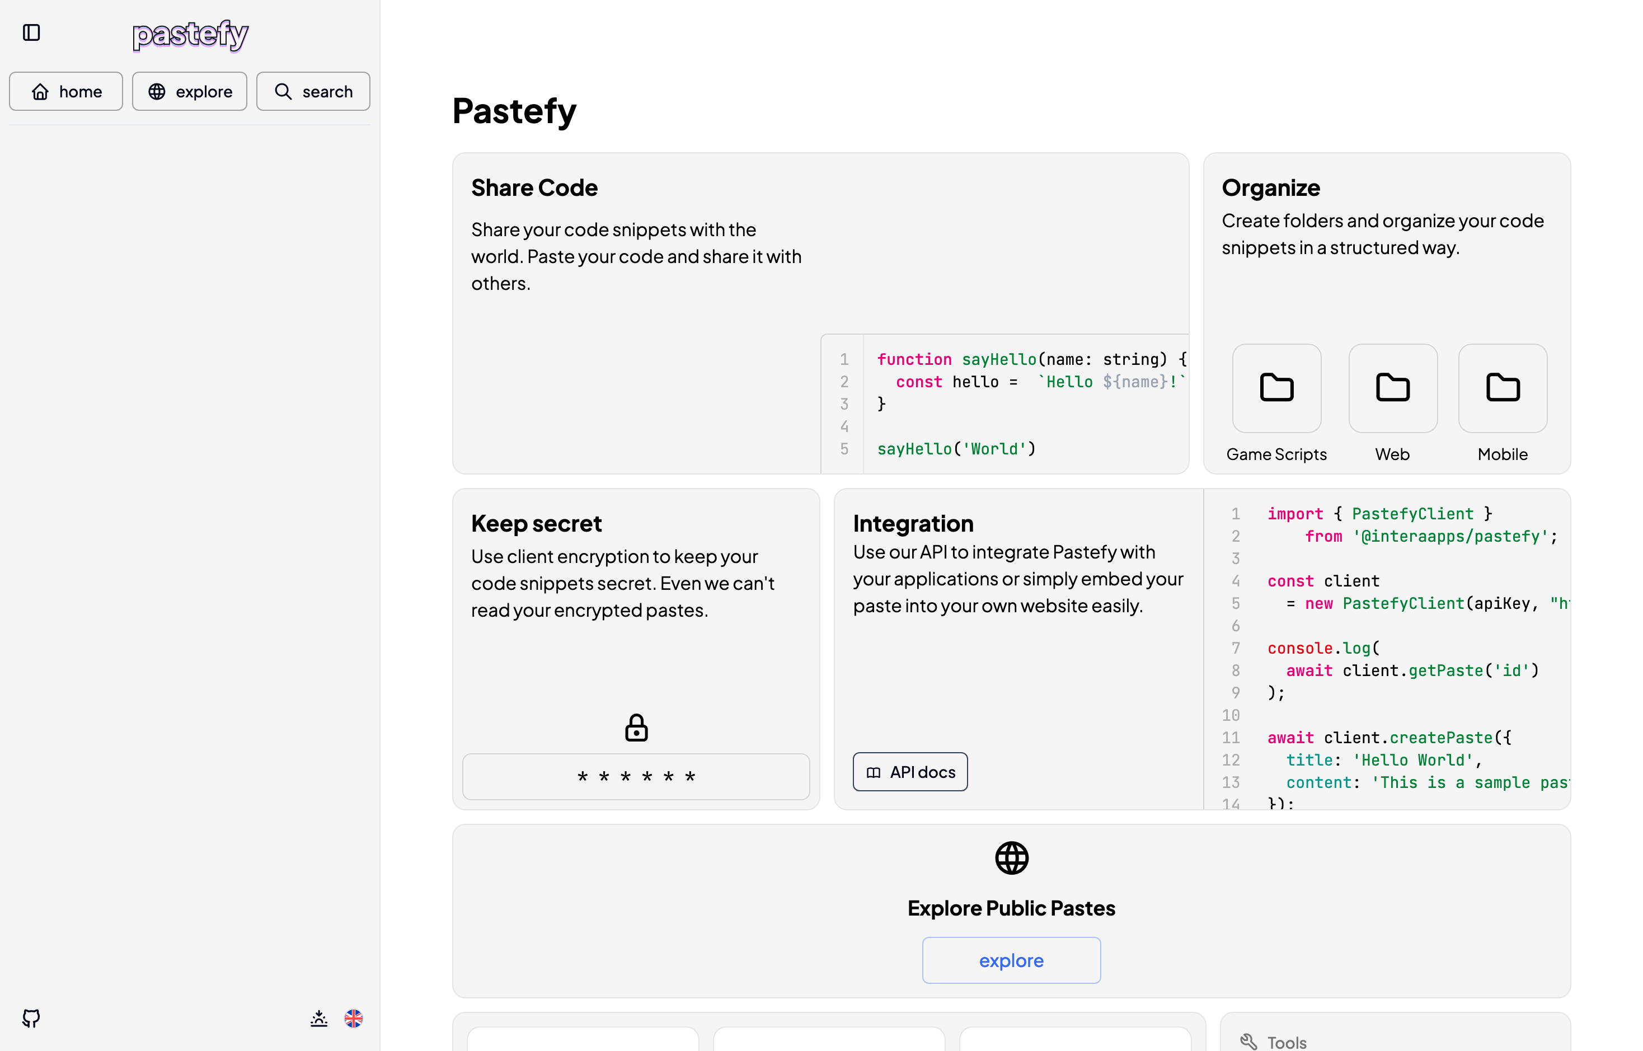Click the masked password field
1643x1051 pixels.
coord(636,777)
